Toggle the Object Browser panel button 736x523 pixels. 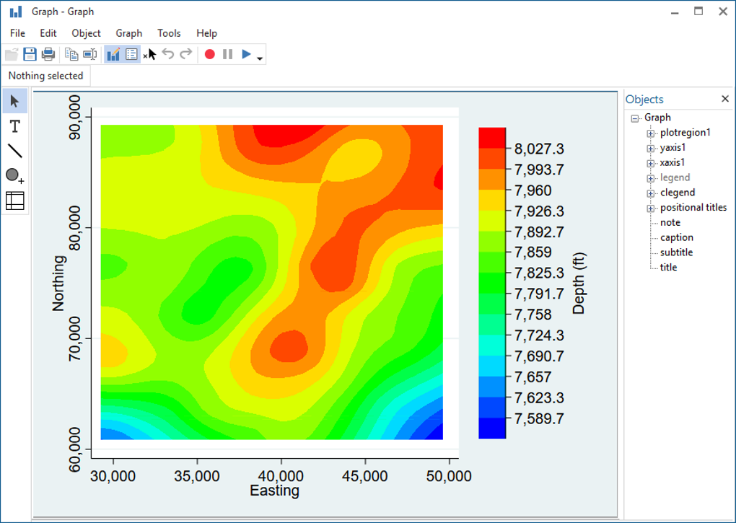coord(131,54)
